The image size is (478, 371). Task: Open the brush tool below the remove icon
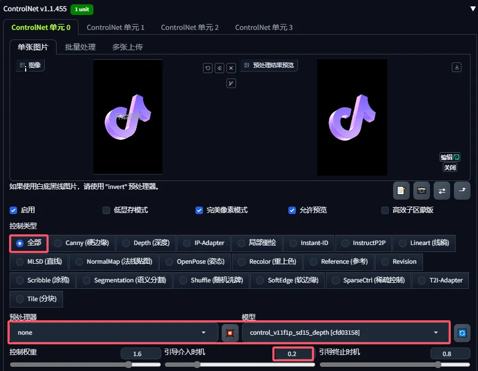(x=231, y=83)
